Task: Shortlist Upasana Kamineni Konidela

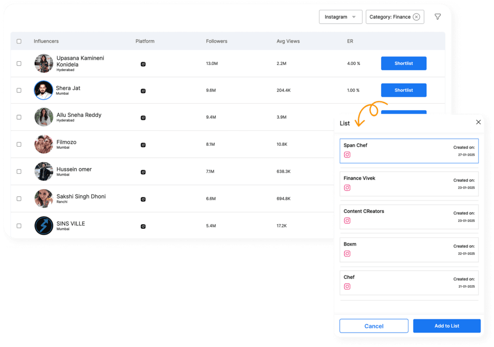Action: click(x=403, y=63)
